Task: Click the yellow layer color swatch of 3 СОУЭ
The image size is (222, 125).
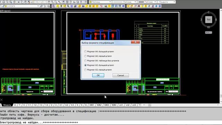Action: click(6, 6)
